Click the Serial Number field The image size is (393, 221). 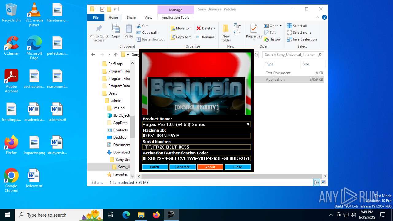pos(196,147)
